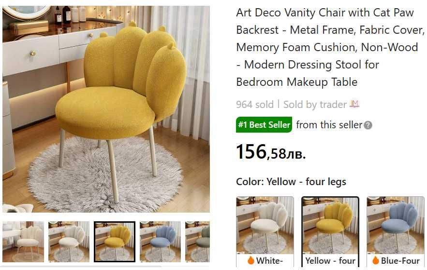The width and height of the screenshot is (427, 270).
Task: Open the first beige chair thumbnail
Action: coord(23,242)
